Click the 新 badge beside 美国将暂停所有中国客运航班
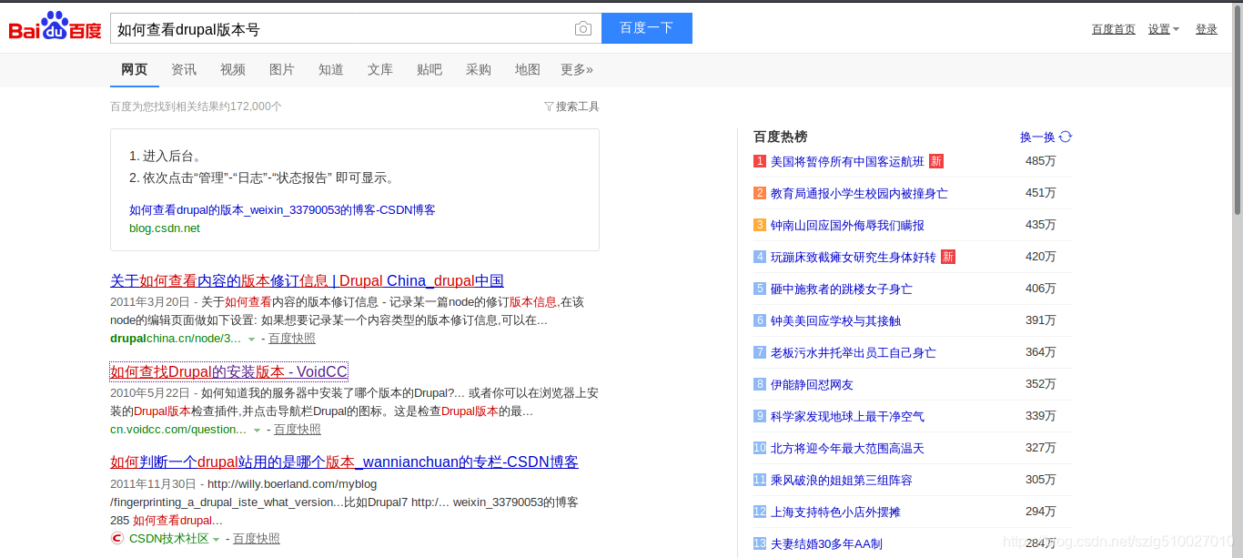The height and width of the screenshot is (558, 1243). [936, 161]
